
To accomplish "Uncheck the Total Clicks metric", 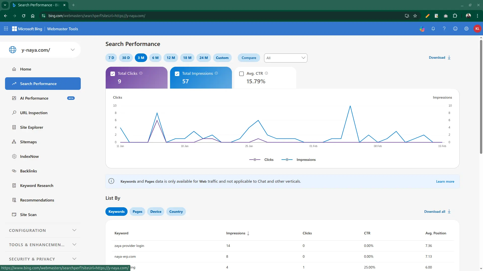I will (x=113, y=74).
